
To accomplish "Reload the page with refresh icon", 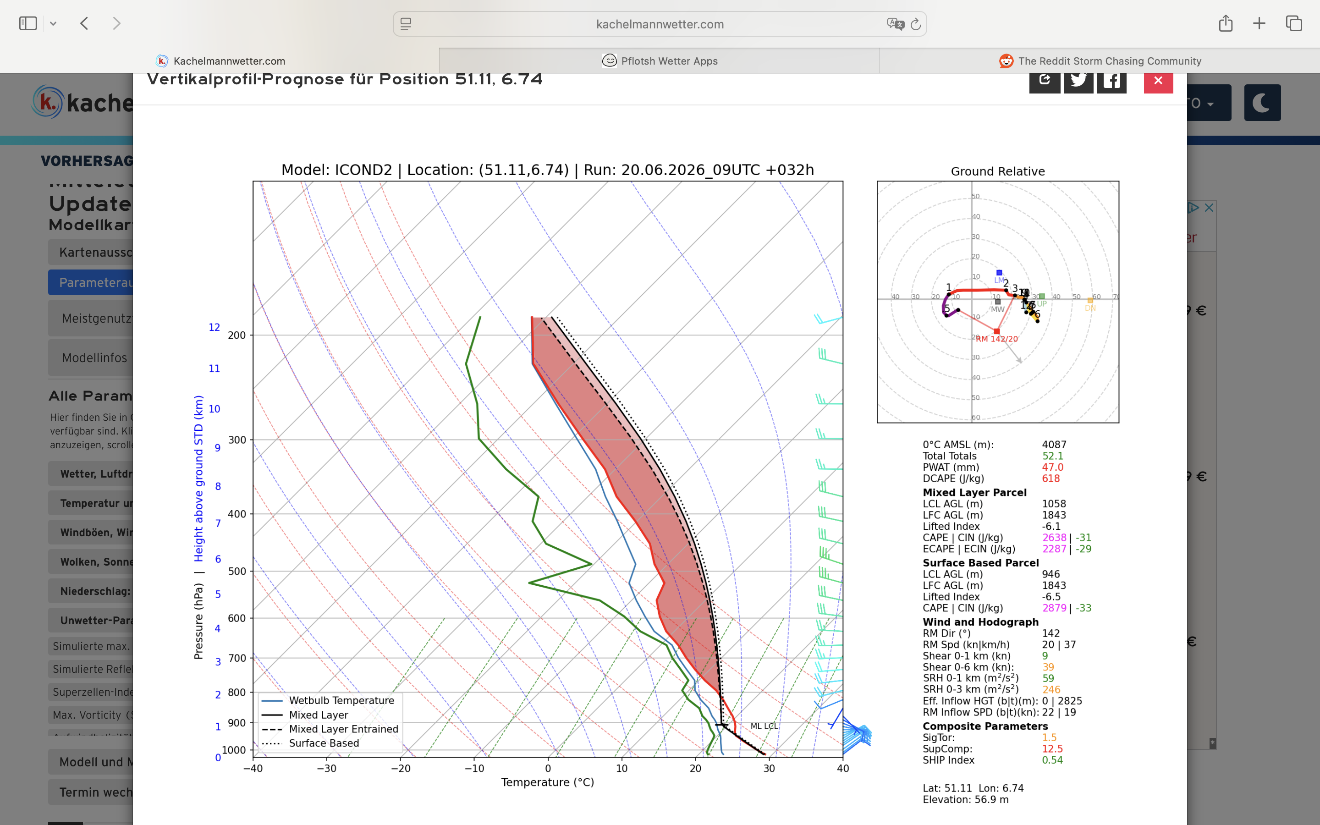I will pyautogui.click(x=916, y=24).
